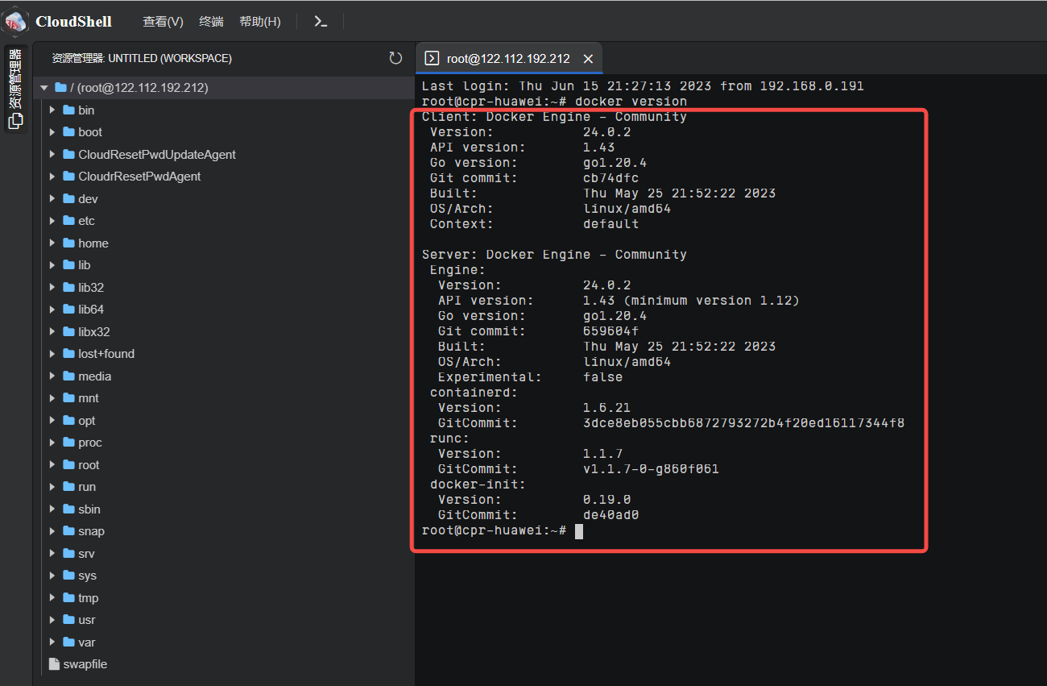Screen dimensions: 1047x686
Task: Click the media folder icon
Action: point(68,376)
